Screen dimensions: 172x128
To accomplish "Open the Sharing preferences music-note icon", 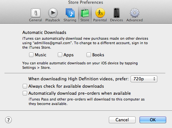I will (x=70, y=13).
